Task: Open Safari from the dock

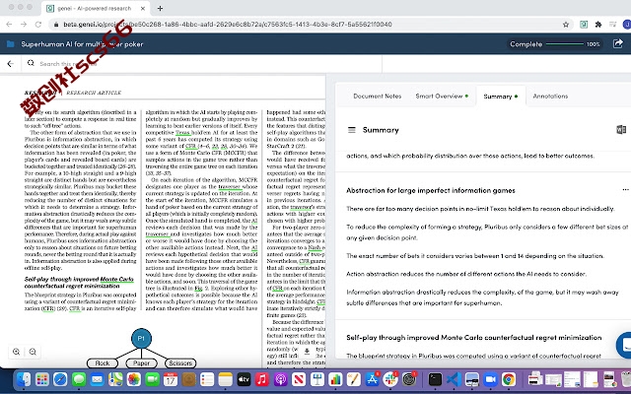Action: [x=60, y=379]
